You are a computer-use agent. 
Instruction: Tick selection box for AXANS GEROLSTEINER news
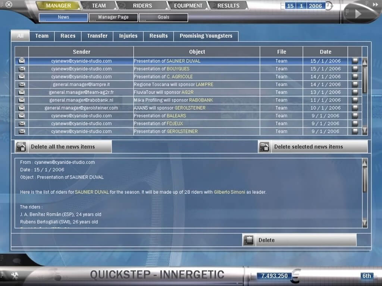[355, 108]
